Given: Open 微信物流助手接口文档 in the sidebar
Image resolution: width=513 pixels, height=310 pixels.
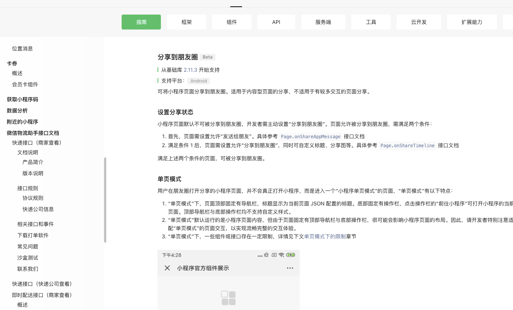Looking at the screenshot, I should point(33,133).
